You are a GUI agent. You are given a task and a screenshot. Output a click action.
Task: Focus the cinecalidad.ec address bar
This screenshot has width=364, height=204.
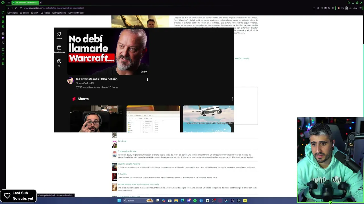click(54, 8)
